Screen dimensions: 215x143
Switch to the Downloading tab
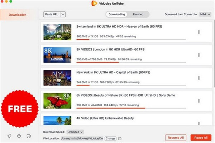(117, 14)
